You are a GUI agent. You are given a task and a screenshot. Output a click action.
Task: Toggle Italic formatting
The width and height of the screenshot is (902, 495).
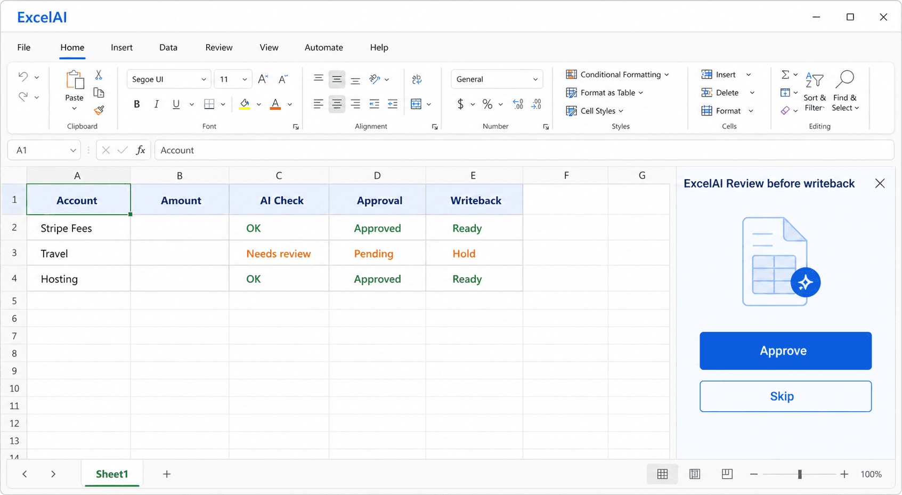(156, 104)
